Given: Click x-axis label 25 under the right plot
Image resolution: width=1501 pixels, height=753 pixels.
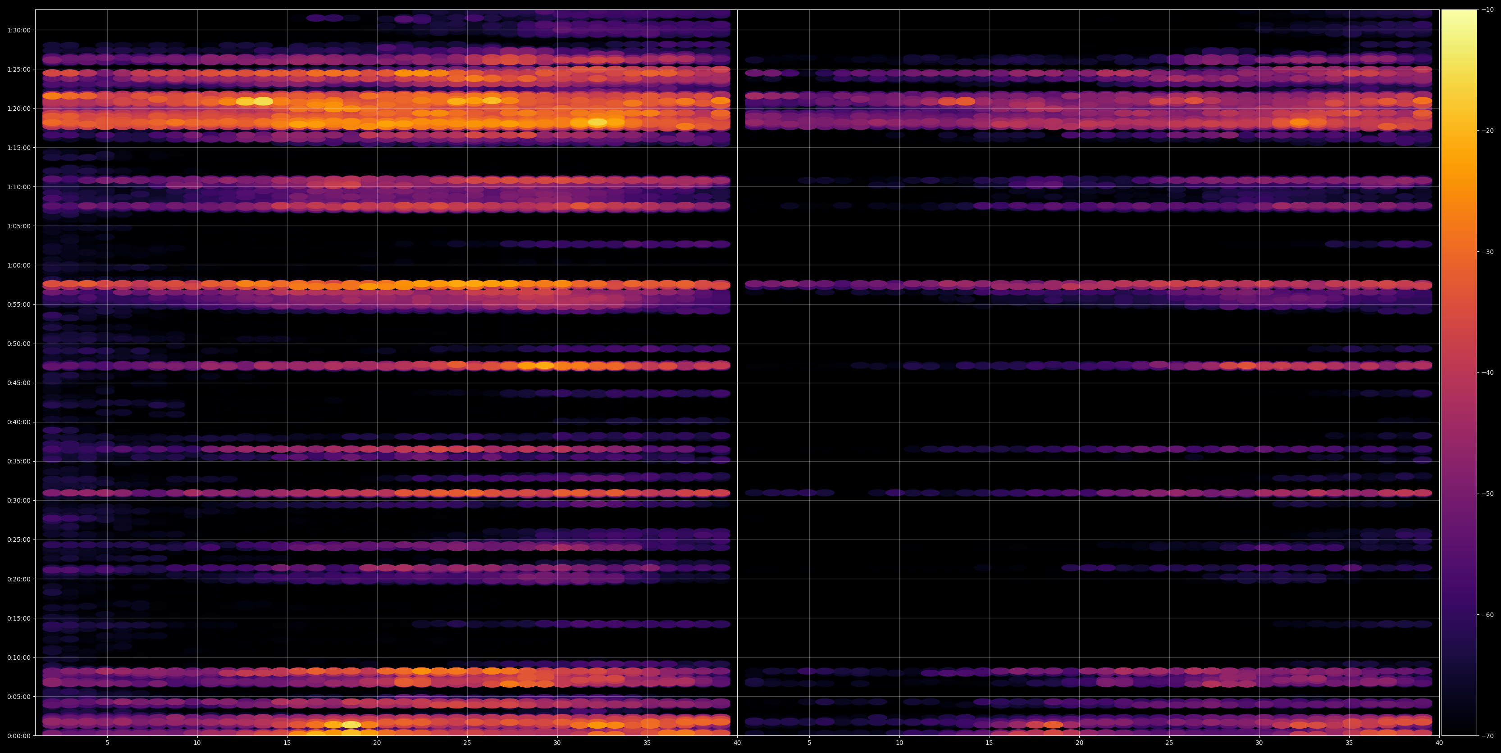Looking at the screenshot, I should pos(1169,743).
